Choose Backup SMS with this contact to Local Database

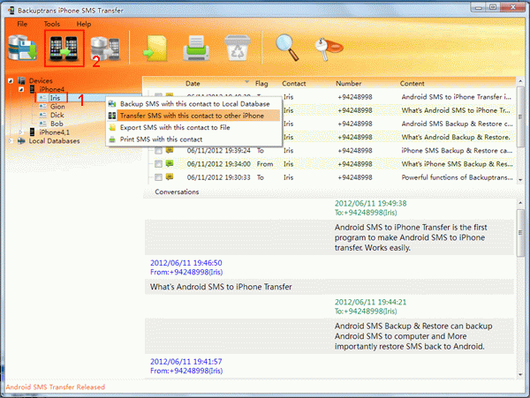[193, 104]
